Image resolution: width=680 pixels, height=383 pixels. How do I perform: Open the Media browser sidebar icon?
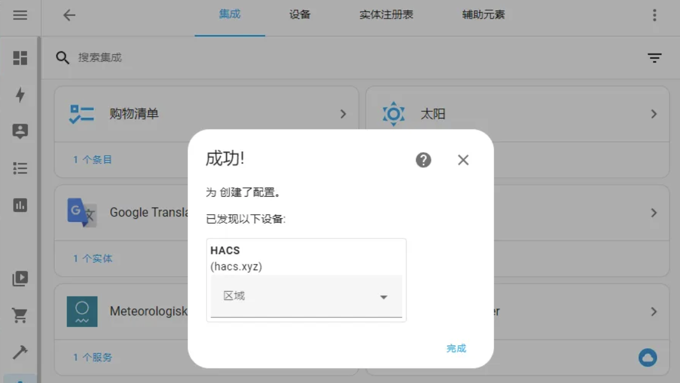click(x=20, y=278)
